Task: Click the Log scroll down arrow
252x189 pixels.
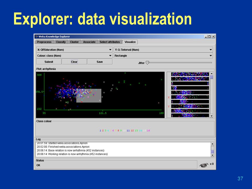Action: tap(212, 155)
